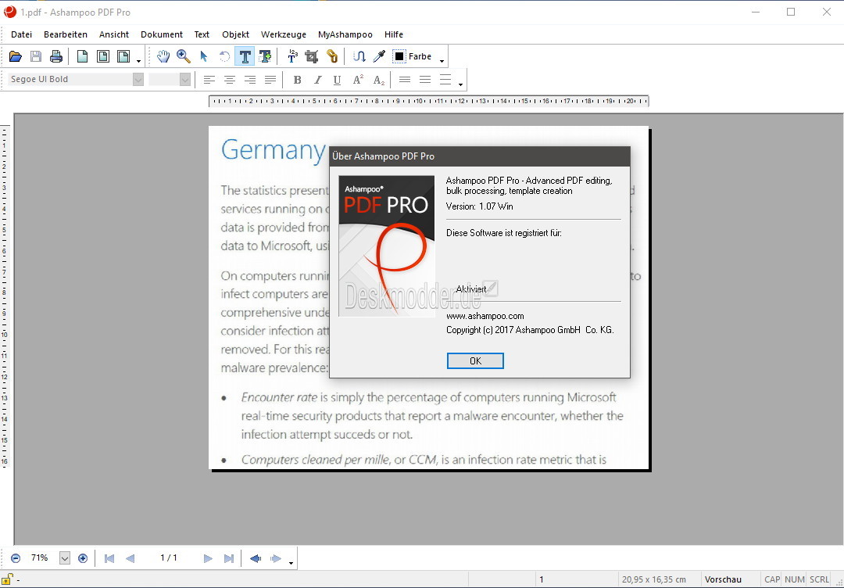Open the Bearbeiten menu
This screenshot has width=844, height=588.
click(x=66, y=34)
